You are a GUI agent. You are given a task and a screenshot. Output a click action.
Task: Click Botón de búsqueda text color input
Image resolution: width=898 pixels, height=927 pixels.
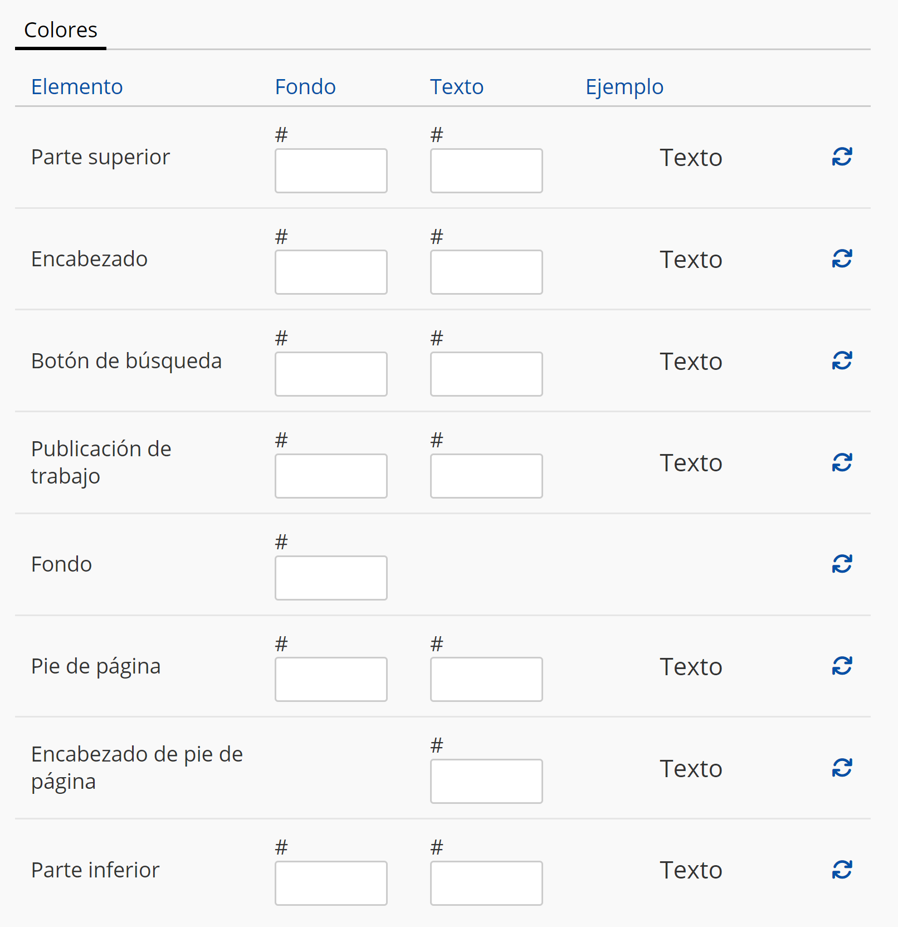tap(486, 374)
